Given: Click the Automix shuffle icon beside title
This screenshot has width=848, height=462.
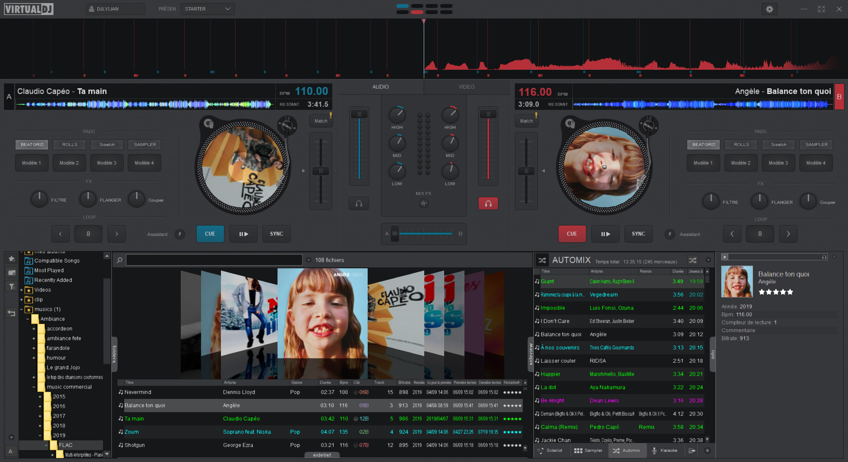Looking at the screenshot, I should click(x=542, y=260).
